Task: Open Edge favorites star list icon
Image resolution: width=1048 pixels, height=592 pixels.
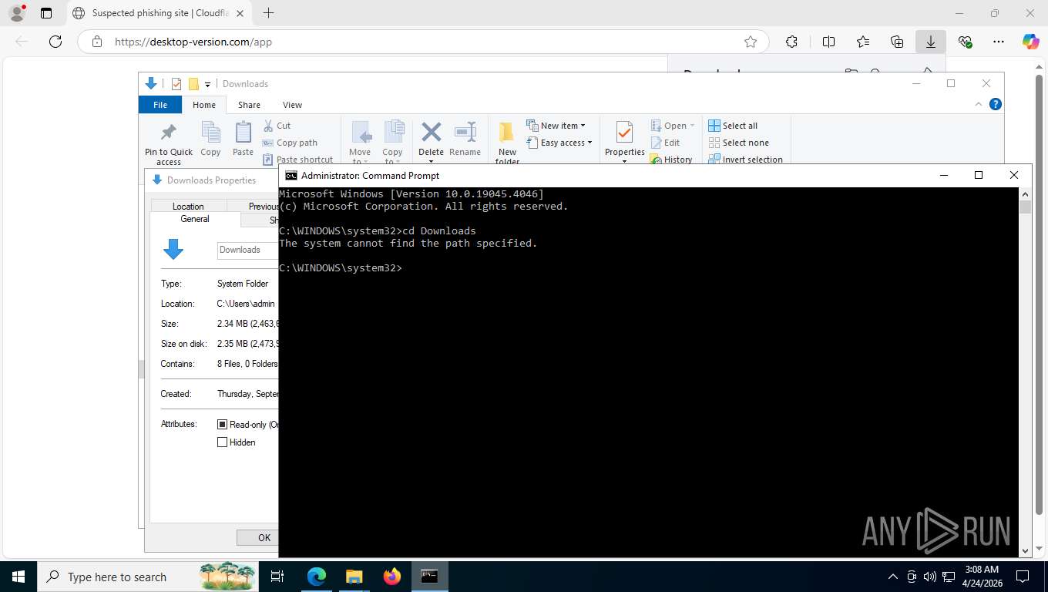Action: 862,42
